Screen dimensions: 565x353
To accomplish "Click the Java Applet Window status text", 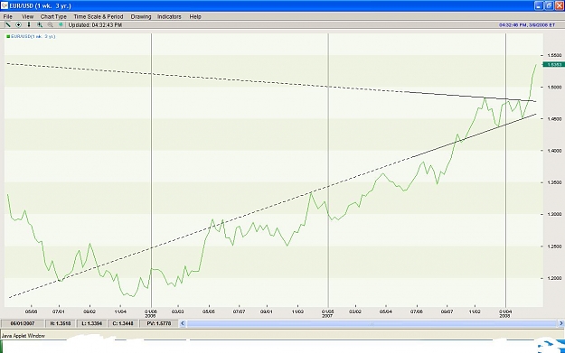I will tap(24, 336).
